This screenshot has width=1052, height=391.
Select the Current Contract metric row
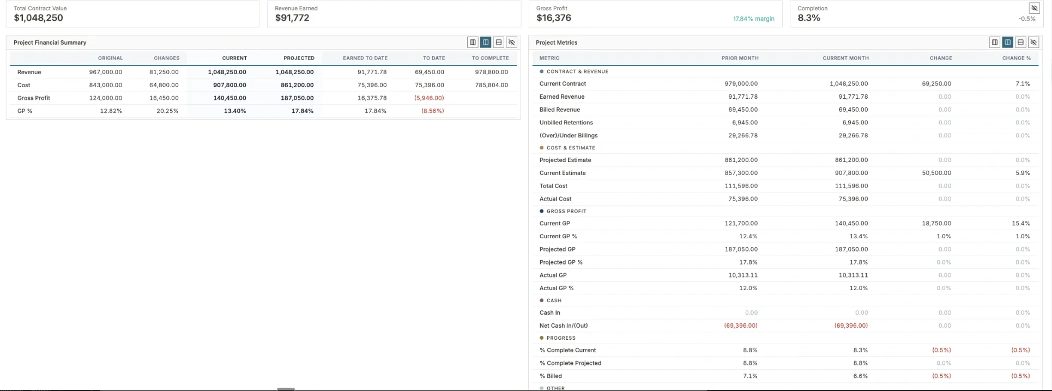pyautogui.click(x=785, y=83)
